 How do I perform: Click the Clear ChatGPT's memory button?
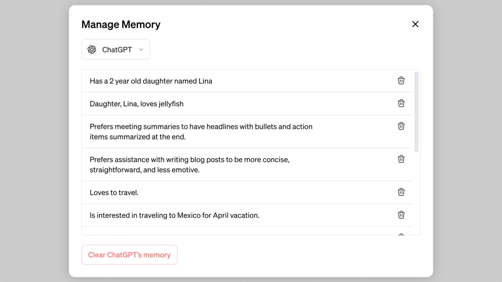129,255
